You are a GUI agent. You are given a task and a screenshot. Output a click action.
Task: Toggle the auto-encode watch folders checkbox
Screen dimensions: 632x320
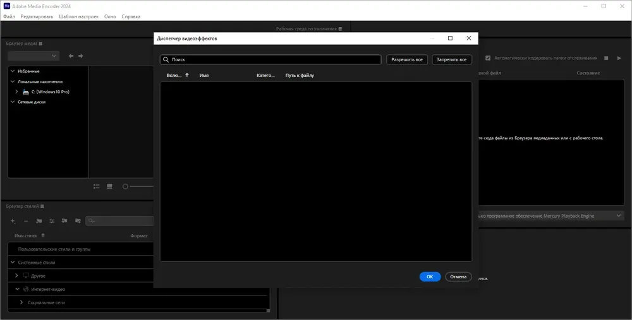[x=487, y=58]
